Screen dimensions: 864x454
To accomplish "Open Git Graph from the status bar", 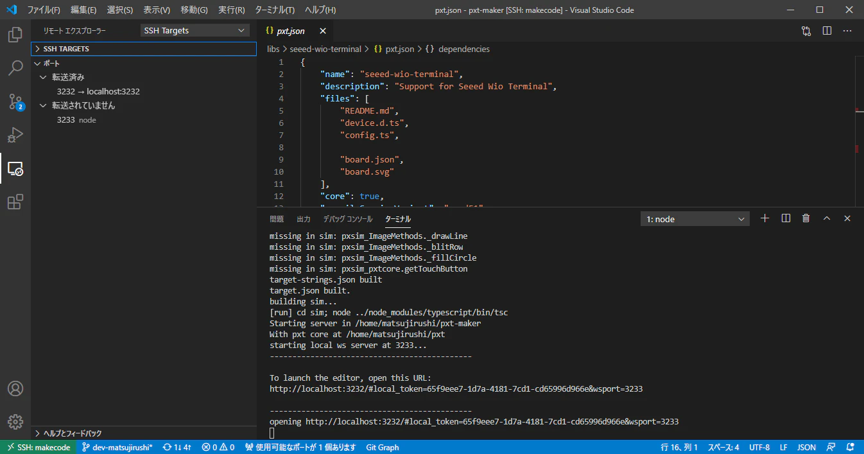I will point(383,447).
